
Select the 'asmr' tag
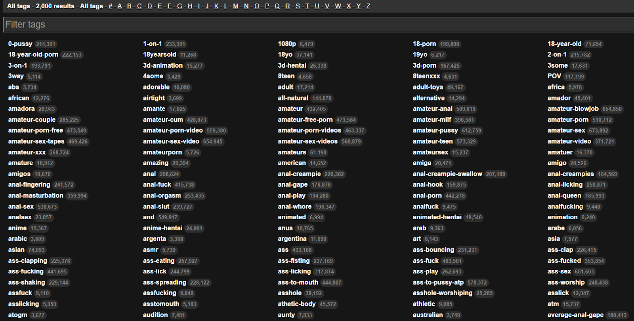(151, 250)
